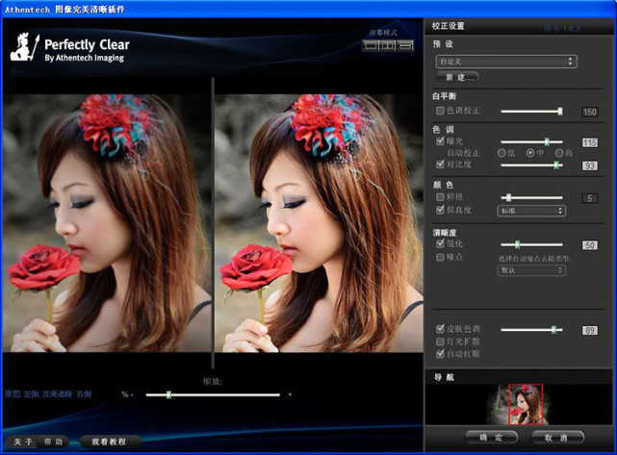
Task: Click the exposure value field showing 115
Action: 589,142
